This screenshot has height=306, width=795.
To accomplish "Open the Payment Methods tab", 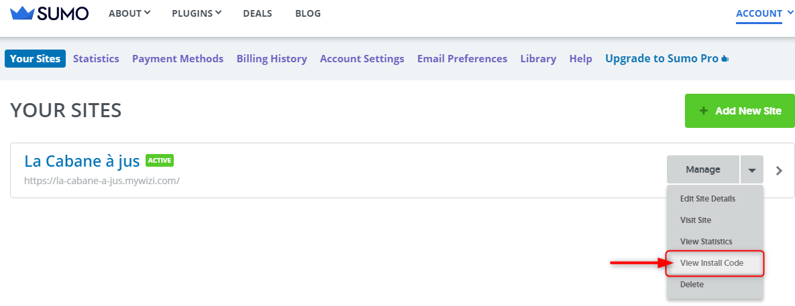I will (178, 59).
